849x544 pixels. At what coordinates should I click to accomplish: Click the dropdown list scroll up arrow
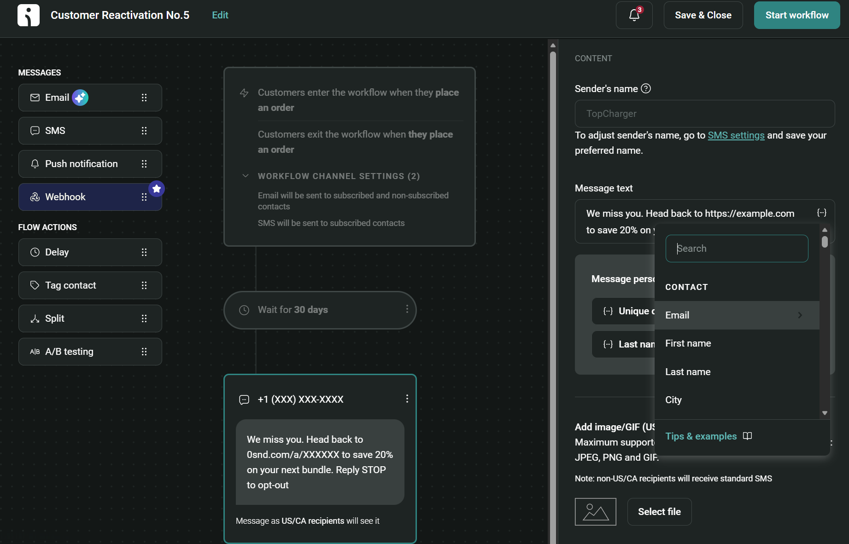(x=825, y=230)
